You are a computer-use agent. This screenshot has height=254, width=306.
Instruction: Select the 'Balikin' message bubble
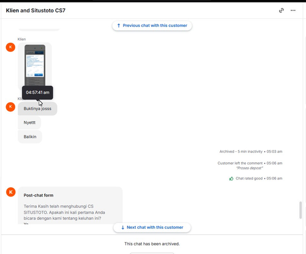[x=30, y=136]
